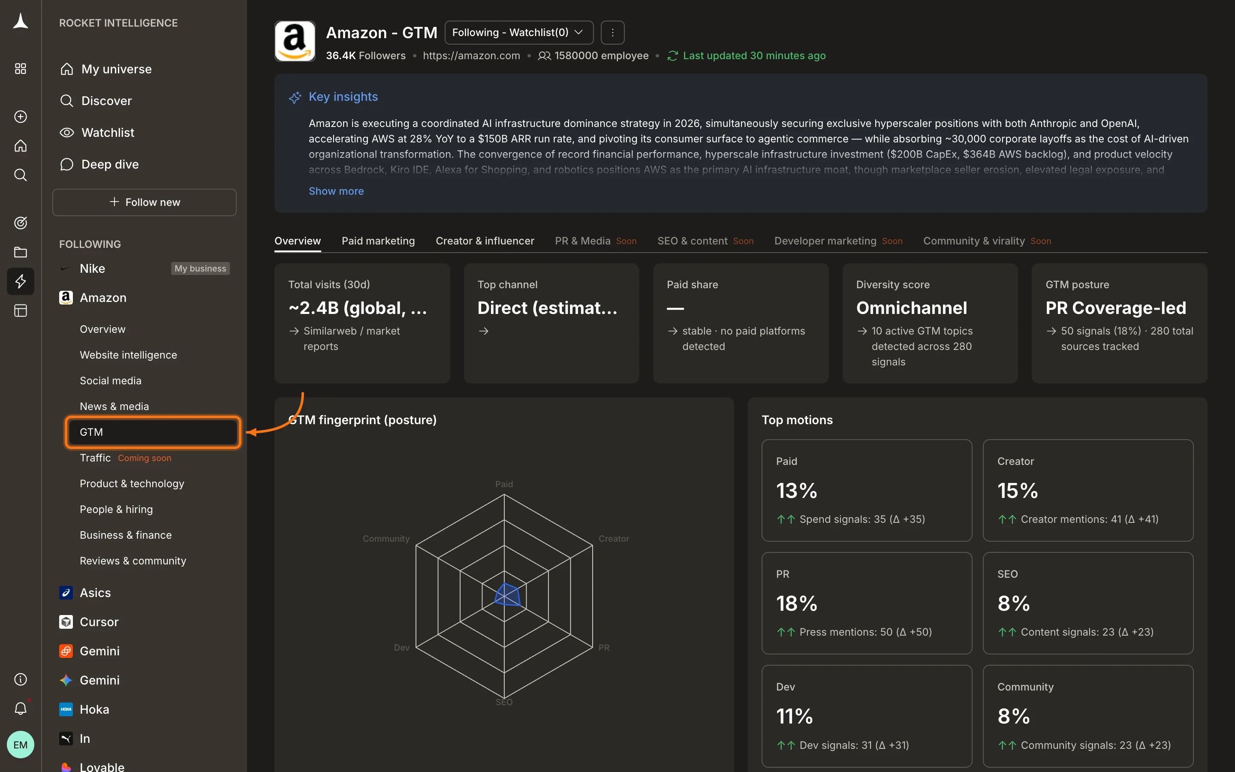
Task: Open People & hiring sub-item
Action: pyautogui.click(x=116, y=509)
